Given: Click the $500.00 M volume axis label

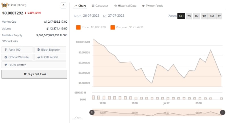Looking at the screenshot, I should [x=80, y=93].
